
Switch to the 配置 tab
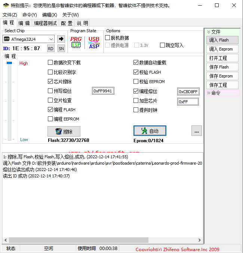click(67, 23)
